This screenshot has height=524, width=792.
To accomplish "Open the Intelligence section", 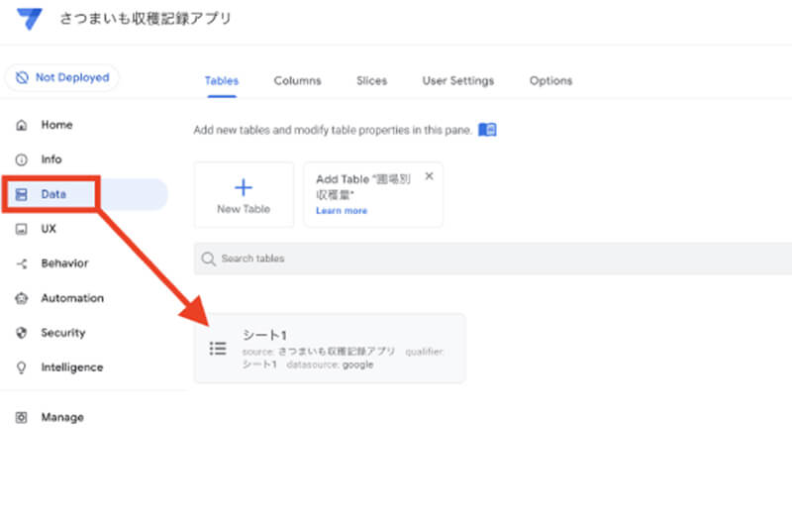I will tap(71, 367).
